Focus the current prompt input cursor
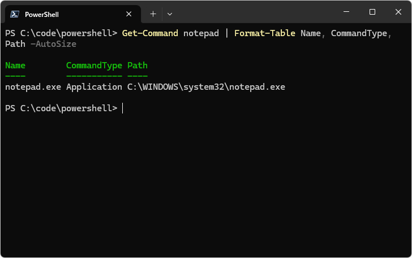This screenshot has width=412, height=258. coord(123,108)
